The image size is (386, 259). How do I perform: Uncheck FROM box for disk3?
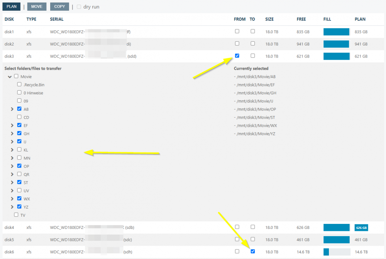237,56
